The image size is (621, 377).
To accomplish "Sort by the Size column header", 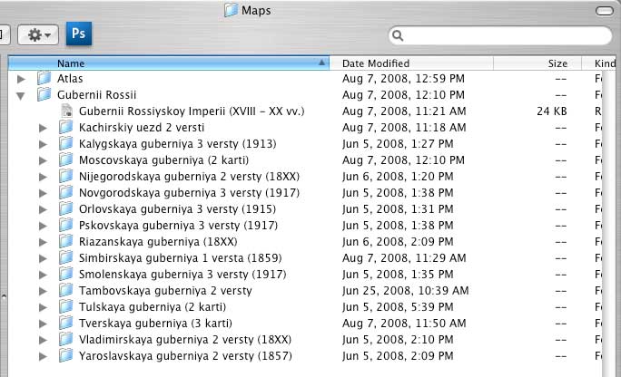I will pyautogui.click(x=556, y=63).
